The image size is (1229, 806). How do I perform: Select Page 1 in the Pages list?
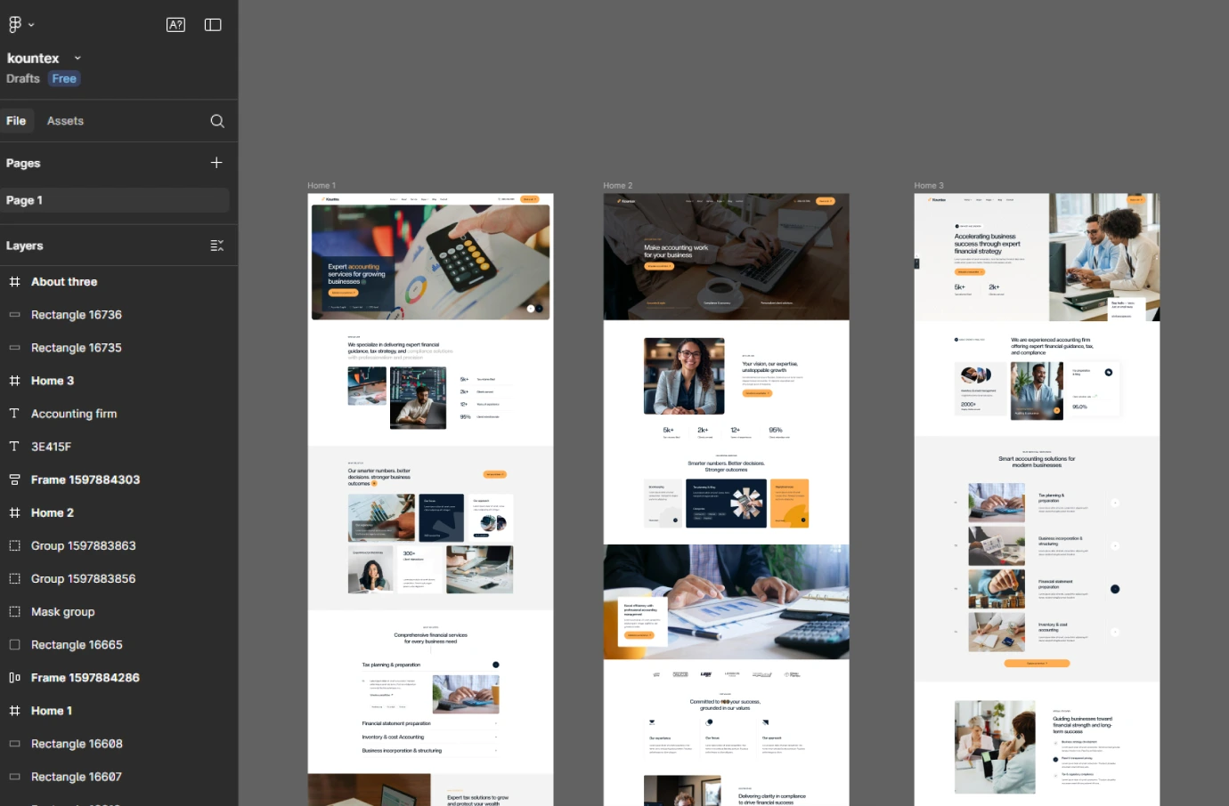point(25,199)
